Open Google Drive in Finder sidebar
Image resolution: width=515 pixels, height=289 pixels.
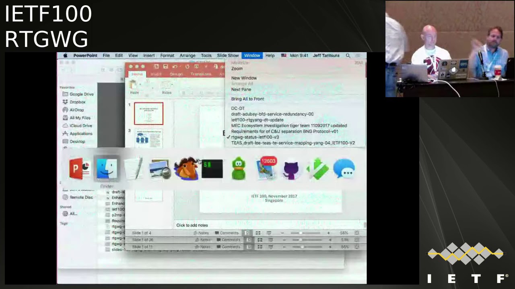coord(78,94)
